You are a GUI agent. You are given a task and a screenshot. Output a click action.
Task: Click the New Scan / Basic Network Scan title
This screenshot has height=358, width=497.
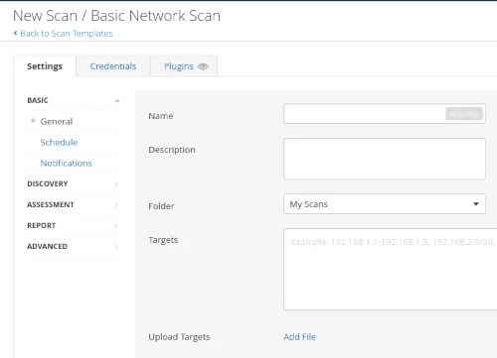pos(116,16)
